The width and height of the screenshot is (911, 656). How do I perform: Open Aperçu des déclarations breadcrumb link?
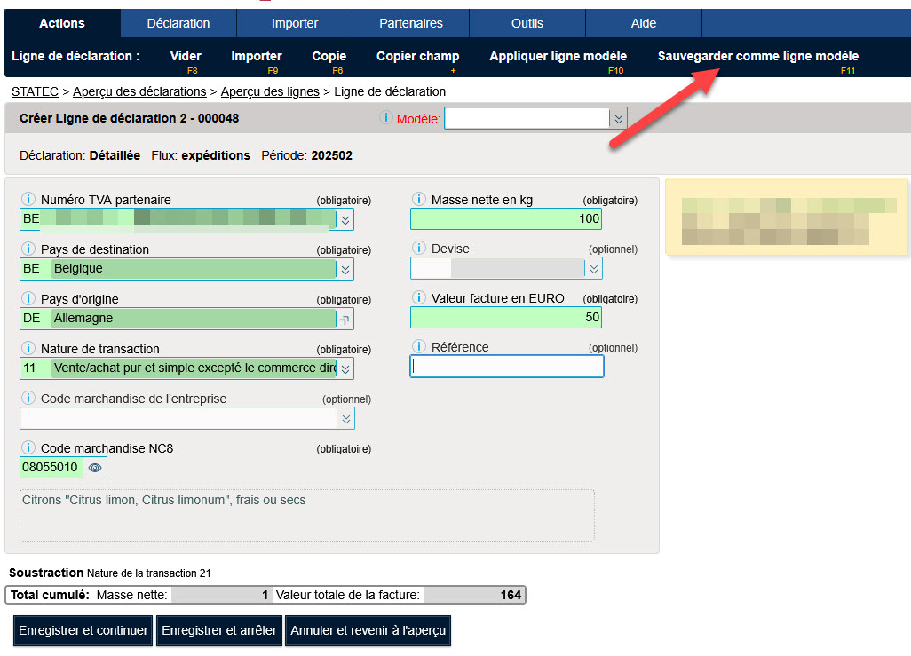139,91
